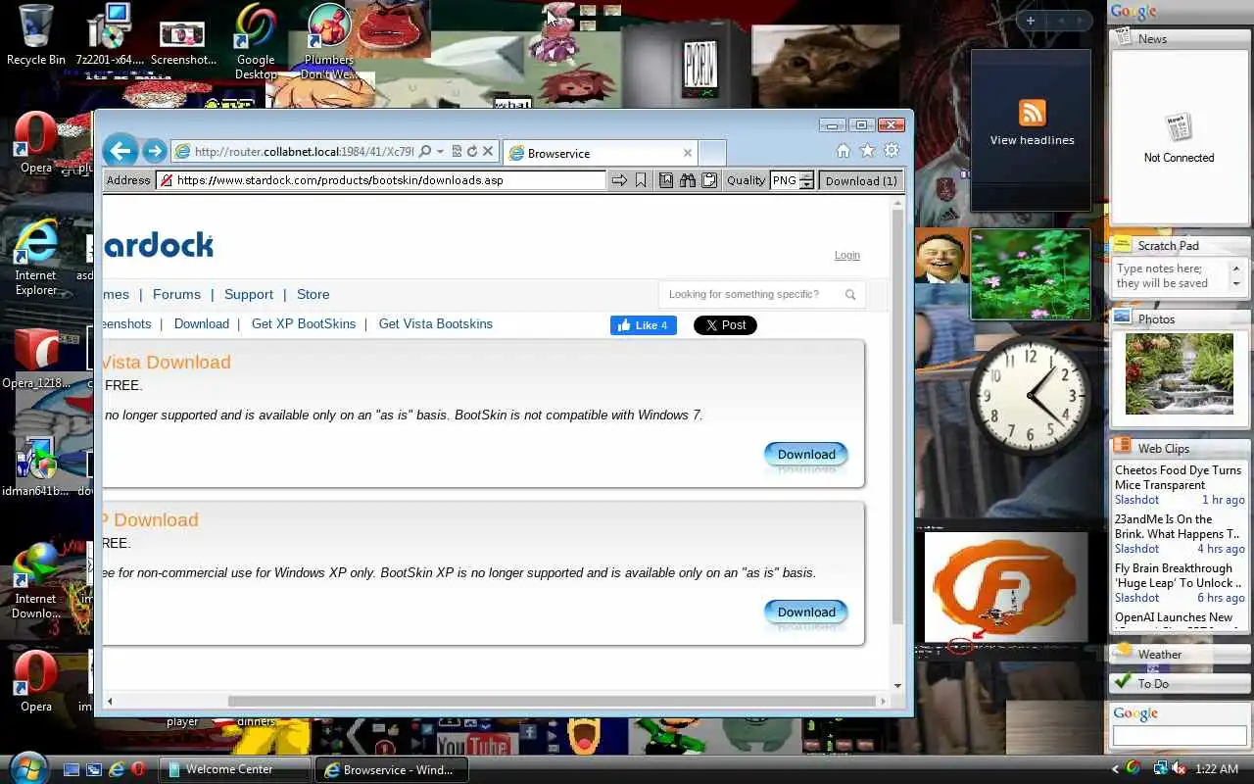
Task: Open the Store menu item
Action: coord(313,294)
